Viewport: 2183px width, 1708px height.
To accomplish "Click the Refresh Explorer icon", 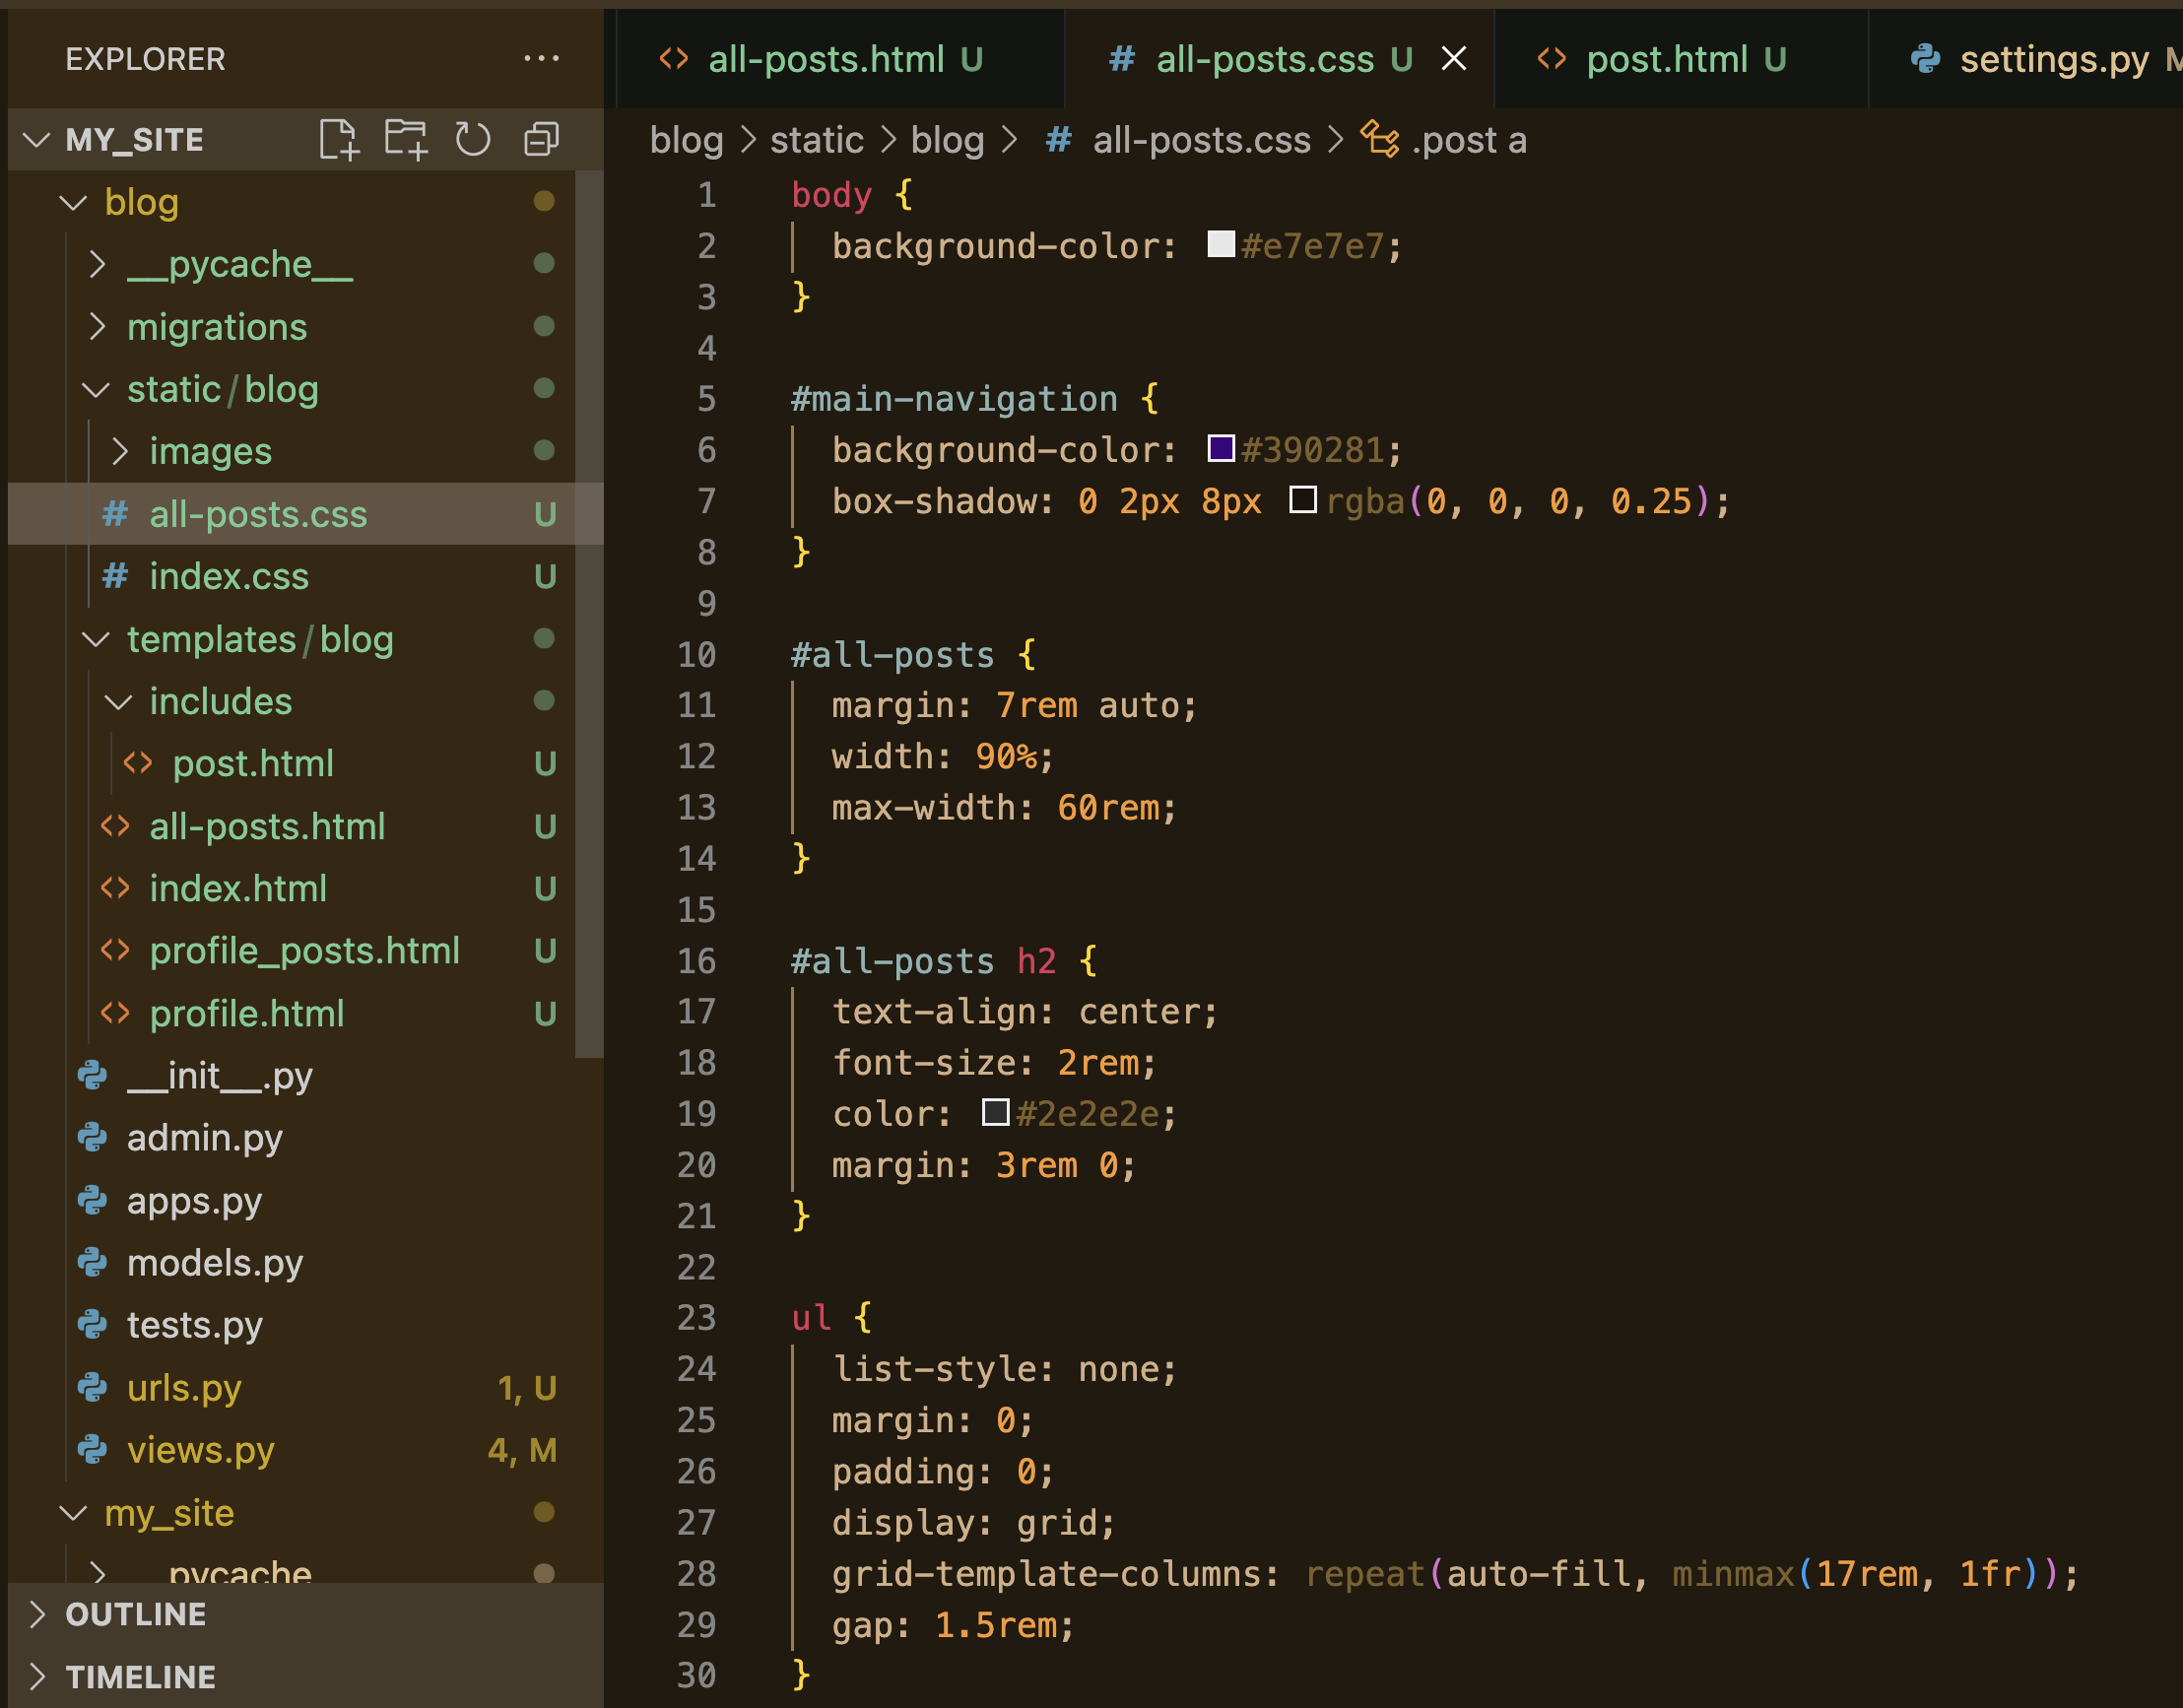I will click(x=473, y=139).
